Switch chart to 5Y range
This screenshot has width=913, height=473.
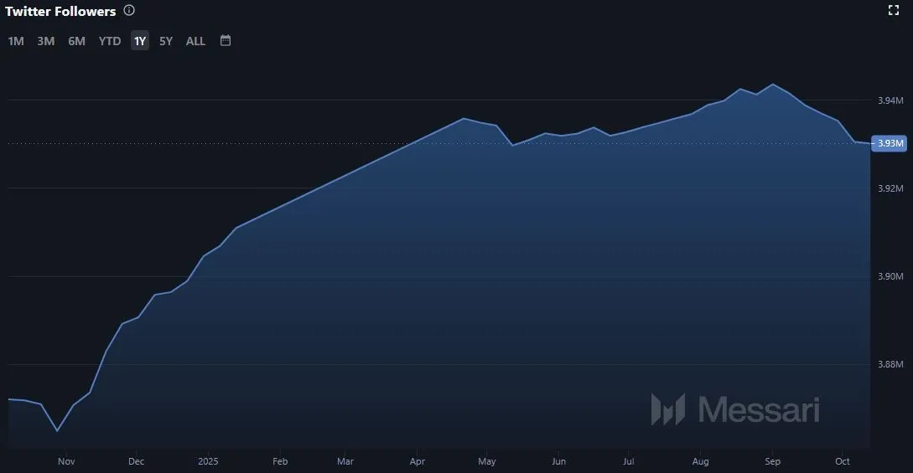click(166, 41)
